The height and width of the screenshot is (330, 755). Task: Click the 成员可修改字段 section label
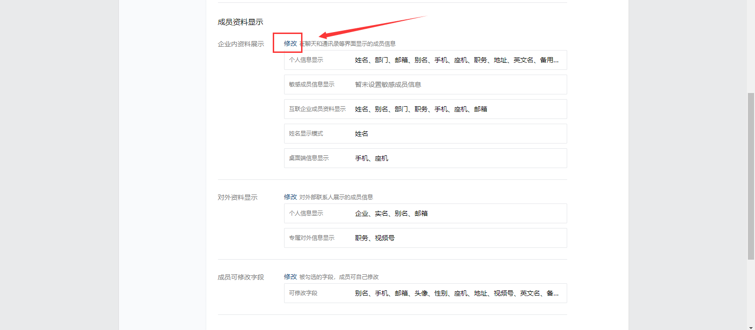click(241, 277)
